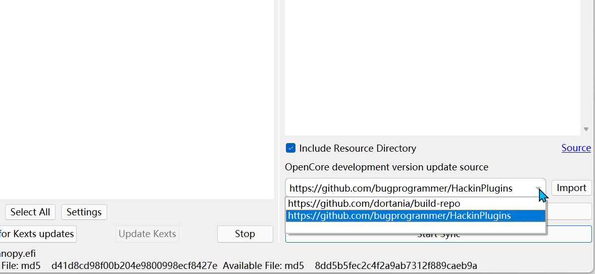Click the update source combo box field

(x=415, y=188)
